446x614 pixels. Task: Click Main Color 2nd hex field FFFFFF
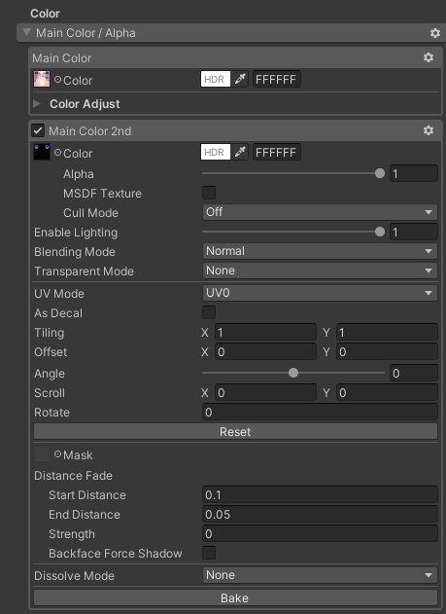[x=276, y=152]
